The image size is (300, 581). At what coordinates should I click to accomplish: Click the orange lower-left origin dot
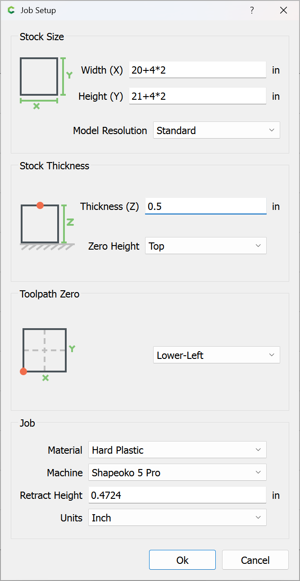[x=23, y=372]
